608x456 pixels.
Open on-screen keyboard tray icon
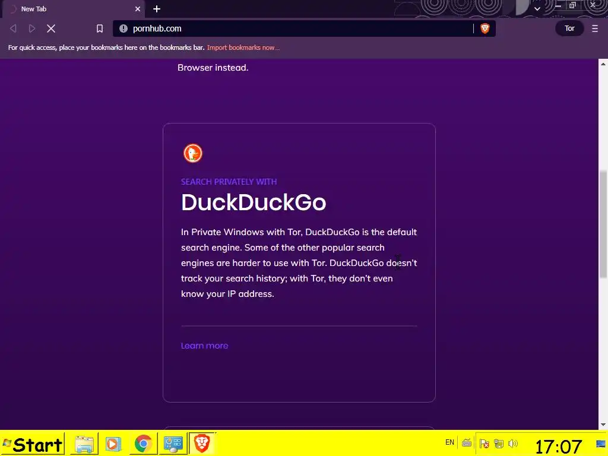467,443
